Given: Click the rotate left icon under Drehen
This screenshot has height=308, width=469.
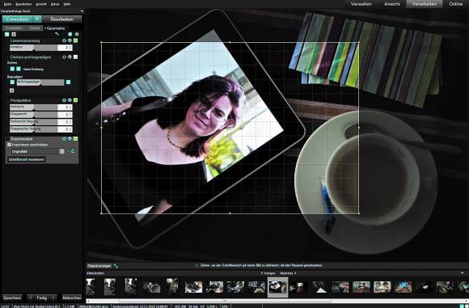Looking at the screenshot, I should (x=12, y=69).
